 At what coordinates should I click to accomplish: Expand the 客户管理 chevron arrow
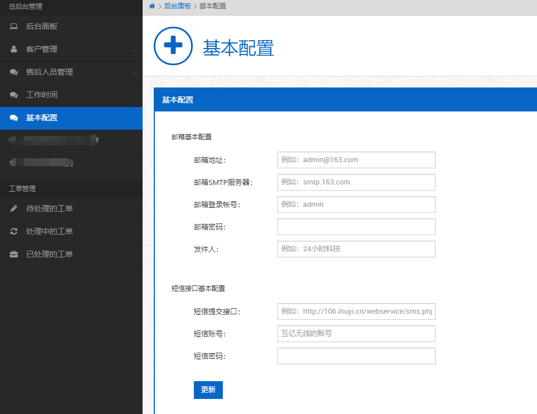[135, 50]
